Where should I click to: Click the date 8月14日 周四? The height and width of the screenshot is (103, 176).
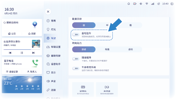11,14
